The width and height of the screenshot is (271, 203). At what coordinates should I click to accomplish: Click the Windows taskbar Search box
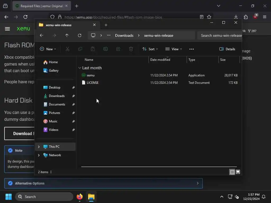coord(44,197)
